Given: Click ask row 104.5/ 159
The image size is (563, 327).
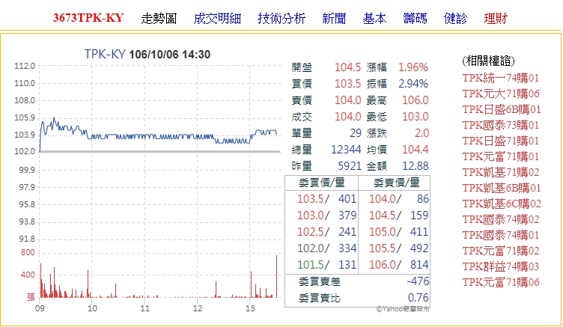Looking at the screenshot, I should [399, 216].
